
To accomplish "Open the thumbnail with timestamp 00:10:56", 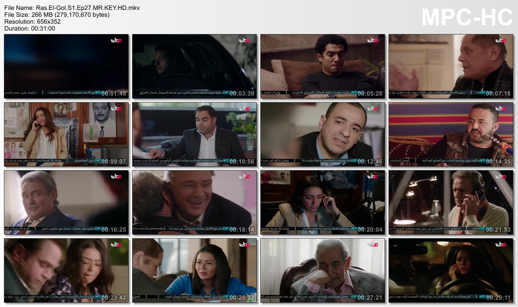I will [195, 134].
